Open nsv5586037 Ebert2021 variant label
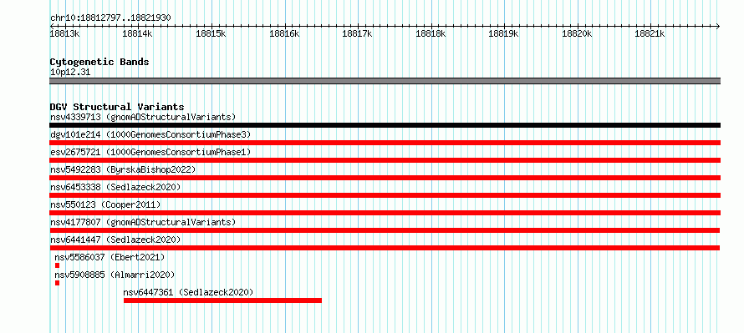This screenshot has width=744, height=333. pyautogui.click(x=110, y=257)
